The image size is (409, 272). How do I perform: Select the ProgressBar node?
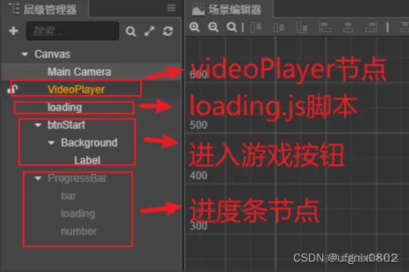[77, 178]
